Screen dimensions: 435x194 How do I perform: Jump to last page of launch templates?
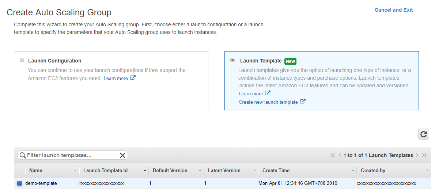coord(424,155)
